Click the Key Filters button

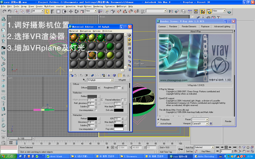pos(206,151)
